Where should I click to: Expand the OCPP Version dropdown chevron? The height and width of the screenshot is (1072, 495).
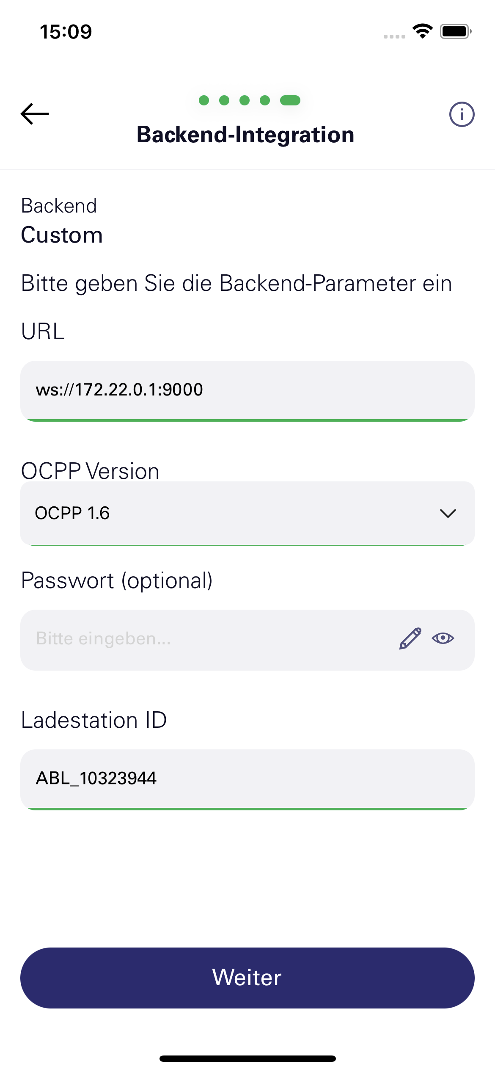coord(448,514)
